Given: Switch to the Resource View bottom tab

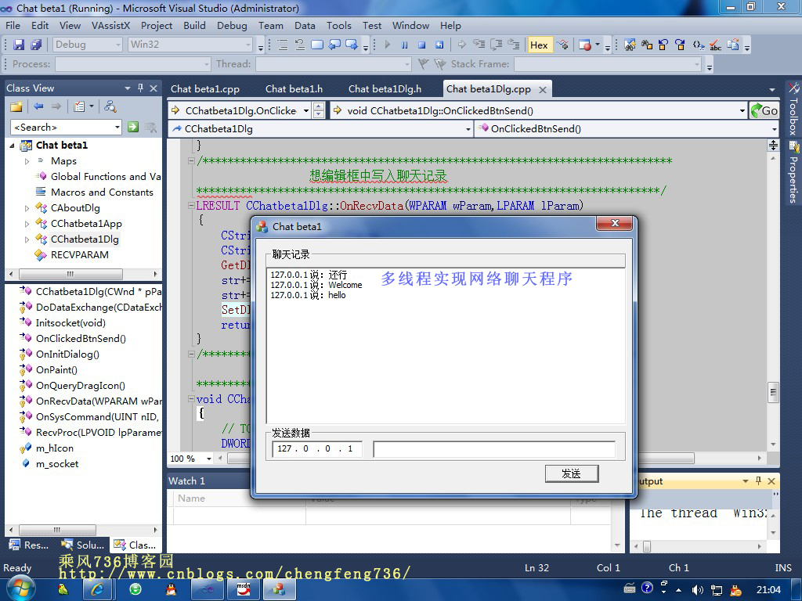Looking at the screenshot, I should point(30,545).
